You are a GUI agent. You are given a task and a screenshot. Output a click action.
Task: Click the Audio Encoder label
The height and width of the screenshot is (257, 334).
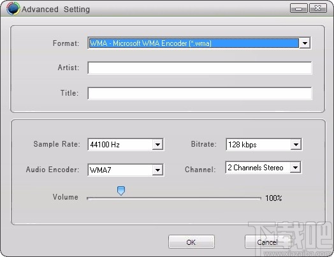(53, 170)
